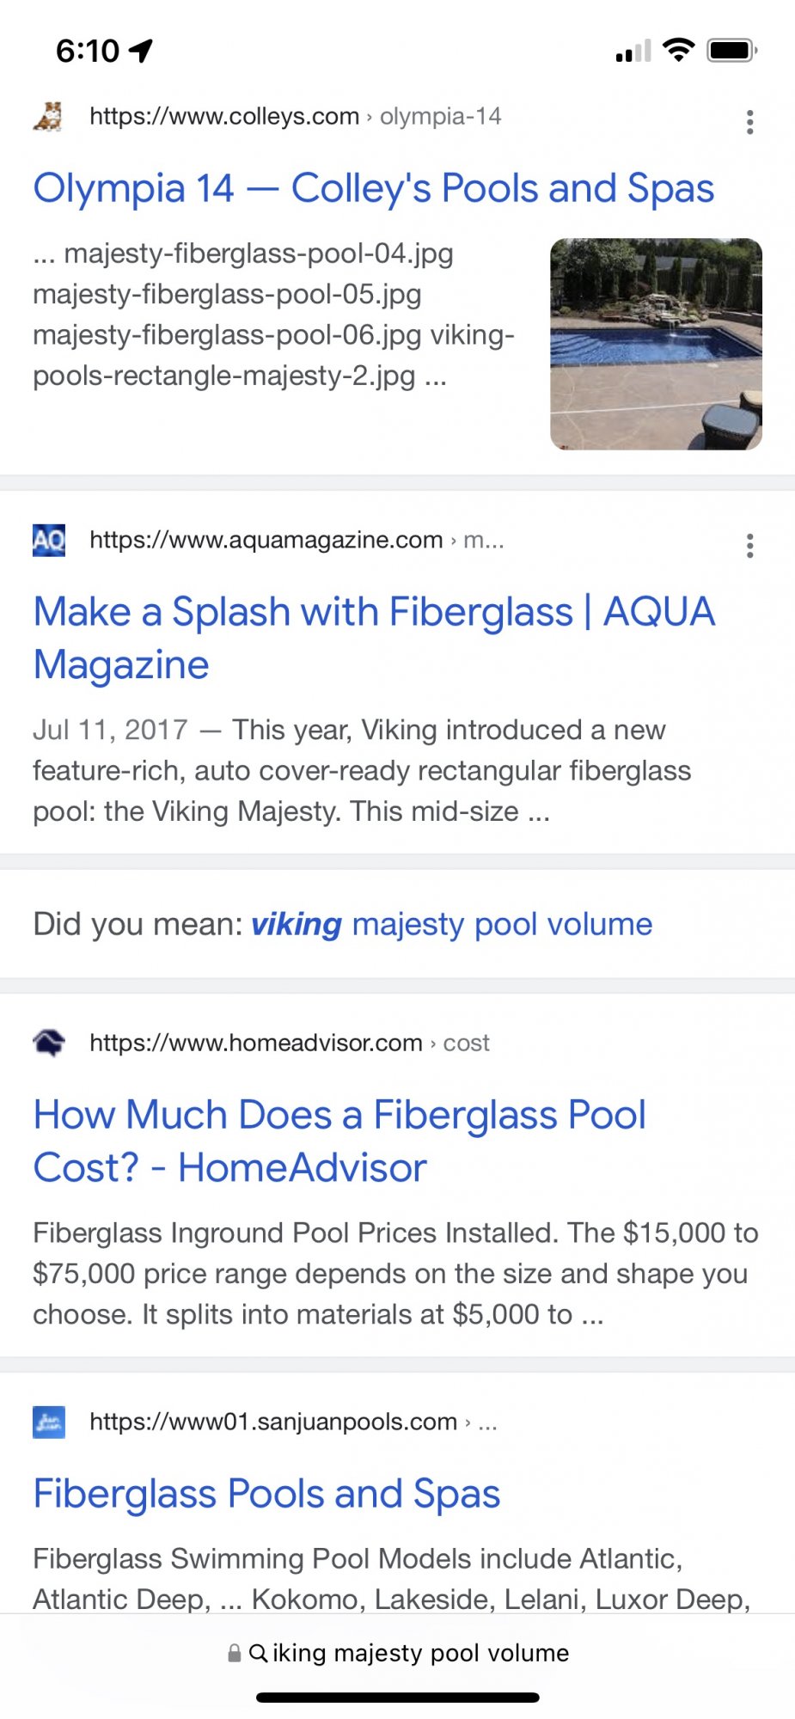Tap the search magnifier icon in address bar
This screenshot has width=795, height=1719.
pos(258,1653)
